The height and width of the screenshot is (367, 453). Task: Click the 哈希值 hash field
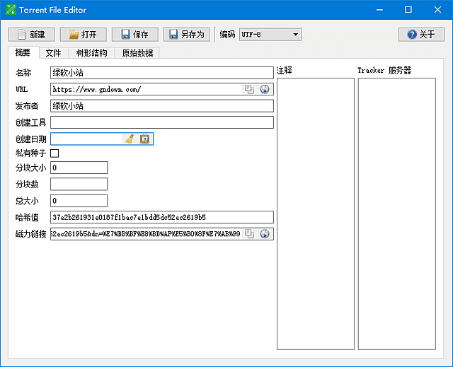tap(161, 217)
